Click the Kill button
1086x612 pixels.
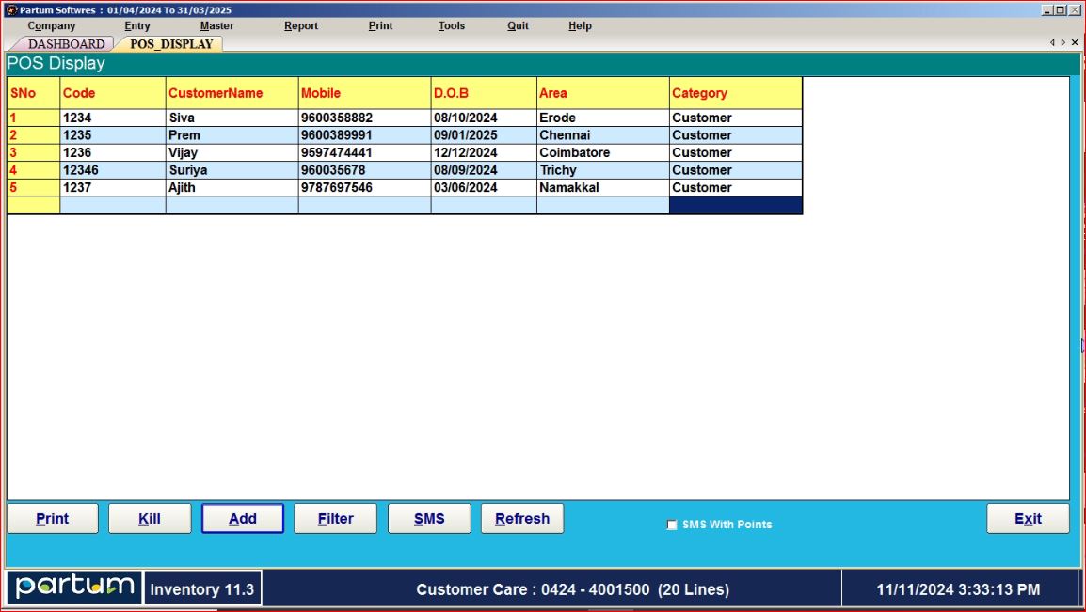point(150,519)
